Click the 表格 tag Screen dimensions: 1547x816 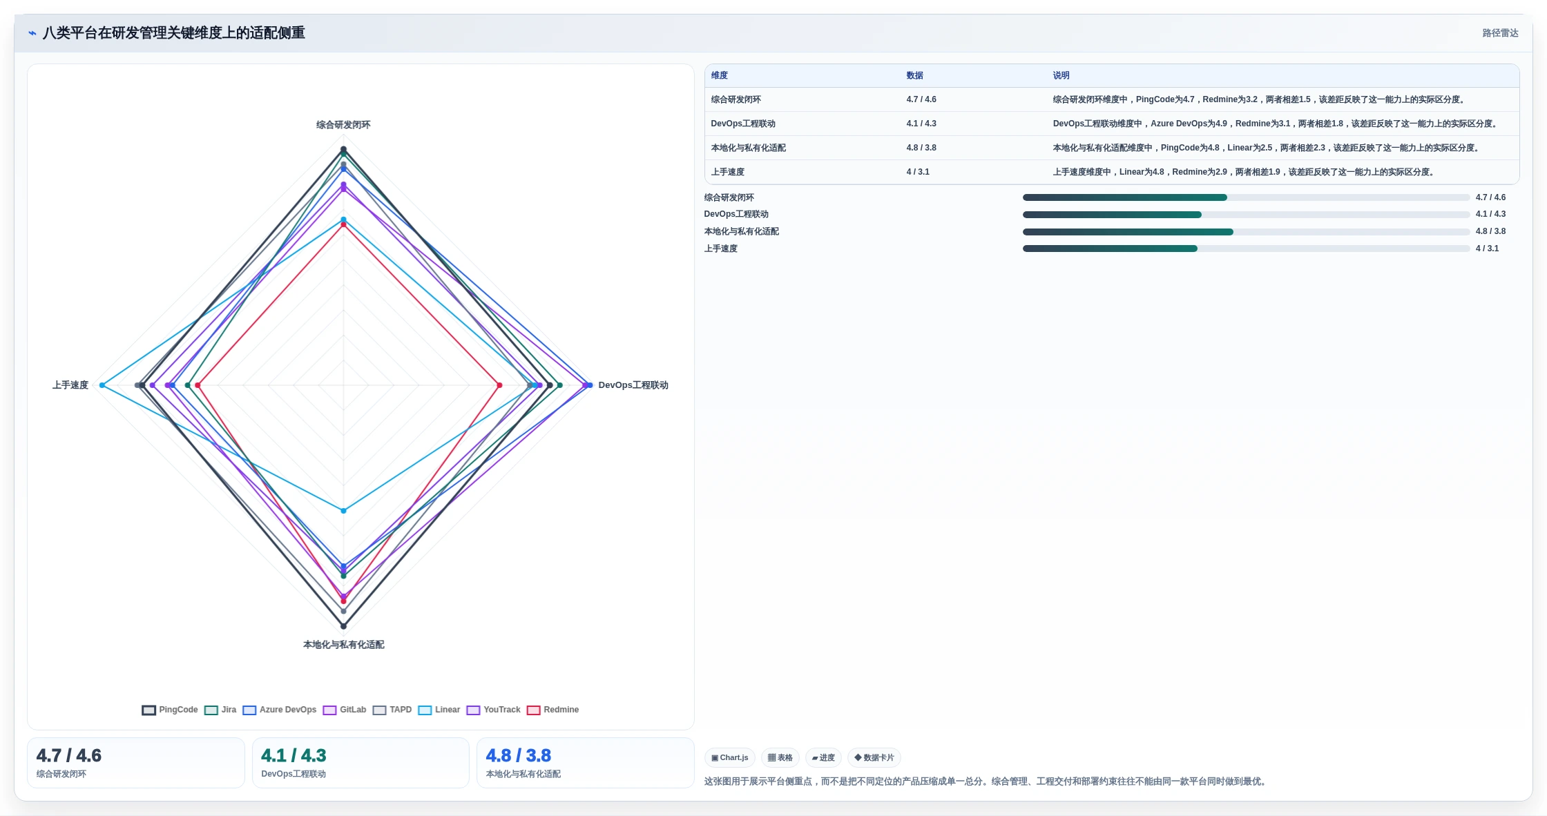coord(780,757)
